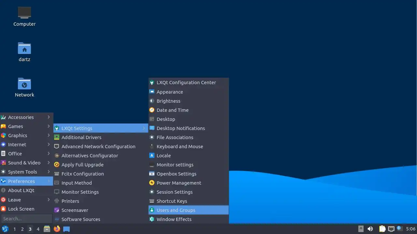
Task: Click the Keyboard and Mouse icon
Action: click(x=152, y=147)
